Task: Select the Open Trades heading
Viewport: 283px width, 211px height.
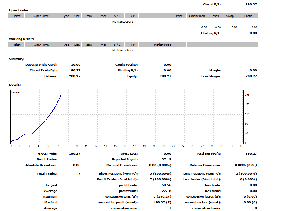Action: click(19, 10)
